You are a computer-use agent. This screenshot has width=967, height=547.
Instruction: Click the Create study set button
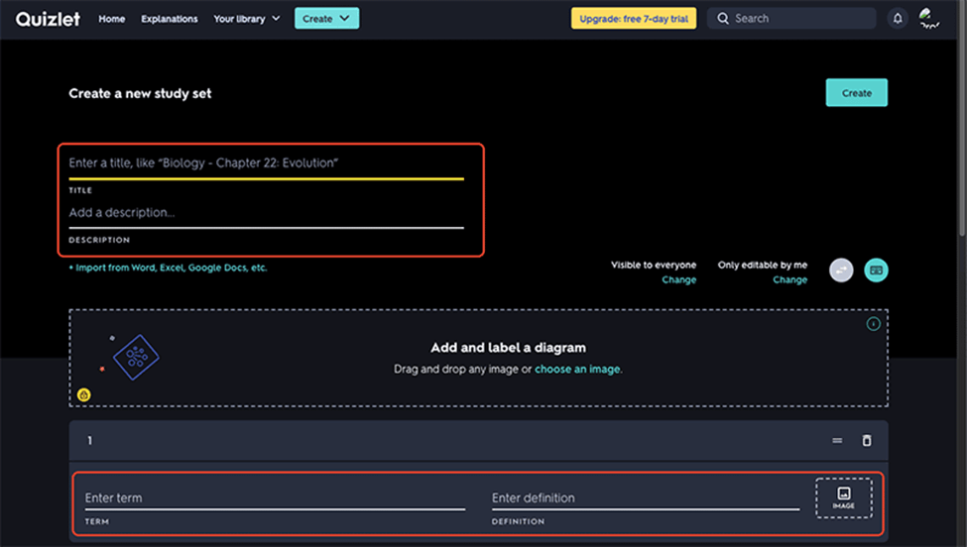tap(856, 93)
